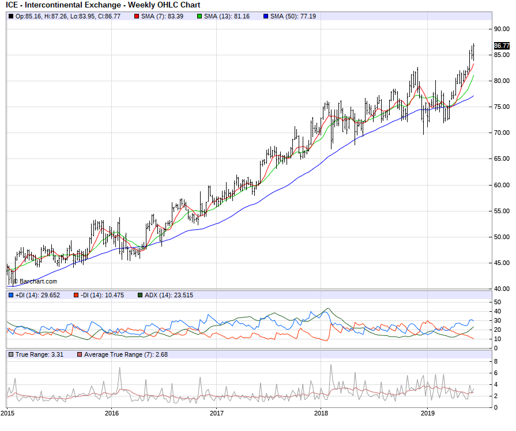Screen dimensions: 516x431
Task: Click the 2019 label on the time axis
Action: pos(427,413)
